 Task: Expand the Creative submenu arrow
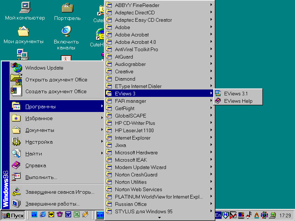point(211,71)
